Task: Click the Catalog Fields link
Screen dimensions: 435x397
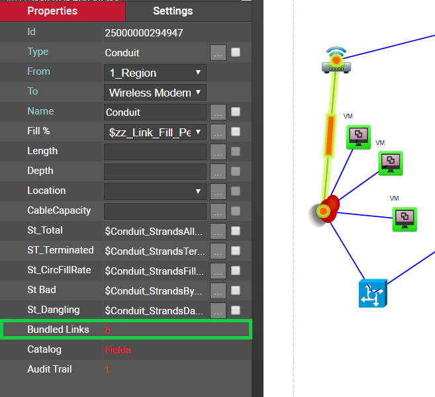Action: tap(118, 349)
